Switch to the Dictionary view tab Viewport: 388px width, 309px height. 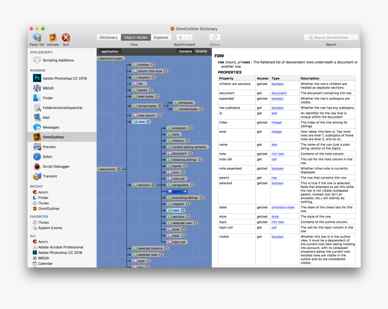109,37
